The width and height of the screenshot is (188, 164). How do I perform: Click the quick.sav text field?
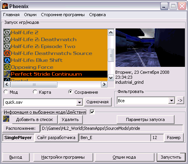pyautogui.click(x=40, y=102)
